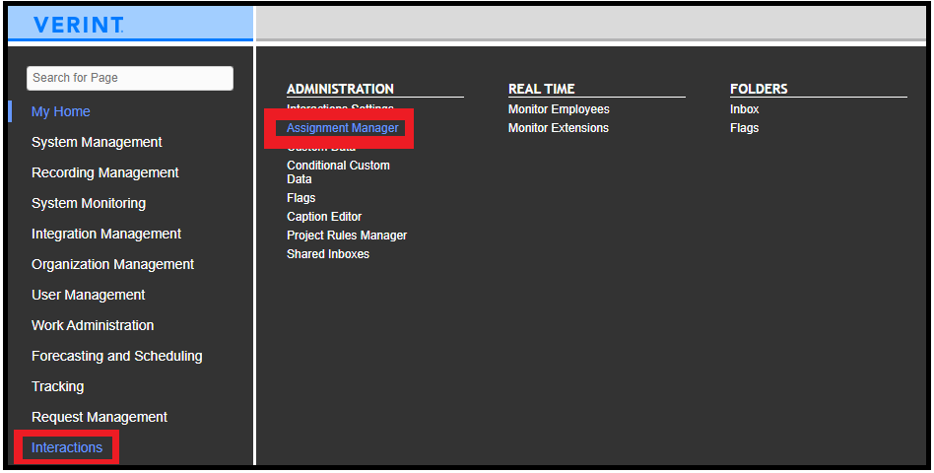This screenshot has height=473, width=934.
Task: Open System Management menu
Action: 97,142
